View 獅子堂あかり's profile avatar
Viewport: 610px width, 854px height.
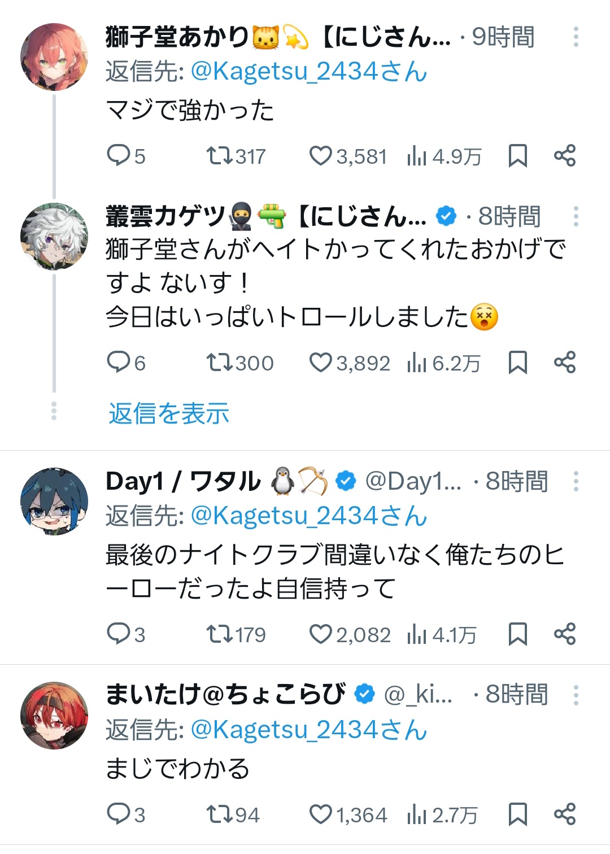coord(54,56)
